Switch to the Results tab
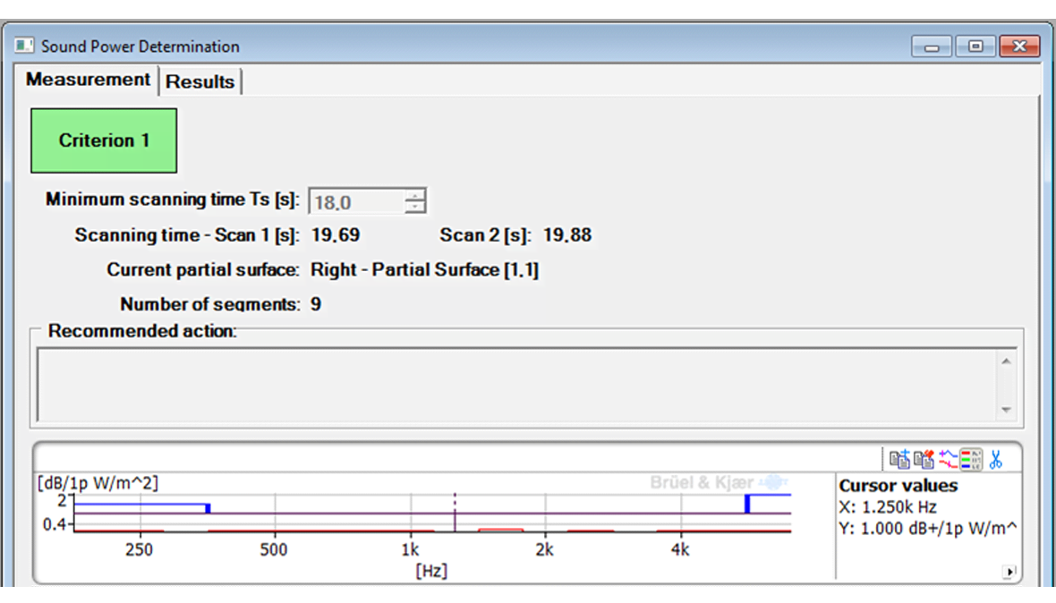Viewport: 1056px width, 603px height. [x=200, y=81]
